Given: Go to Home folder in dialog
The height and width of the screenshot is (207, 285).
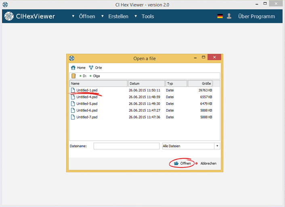Looking at the screenshot, I should [78, 68].
